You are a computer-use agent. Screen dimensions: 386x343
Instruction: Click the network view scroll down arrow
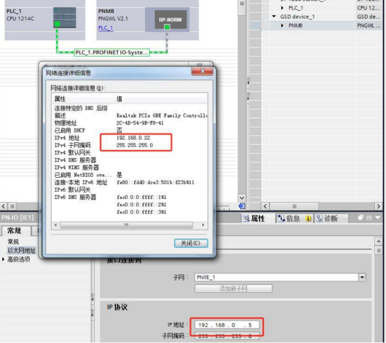coord(242,198)
